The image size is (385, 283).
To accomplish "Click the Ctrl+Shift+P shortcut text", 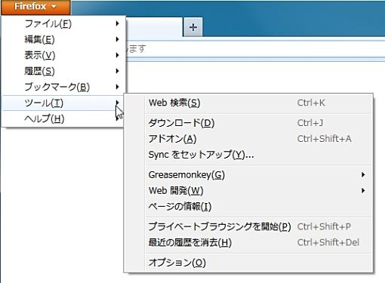I will (x=324, y=226).
